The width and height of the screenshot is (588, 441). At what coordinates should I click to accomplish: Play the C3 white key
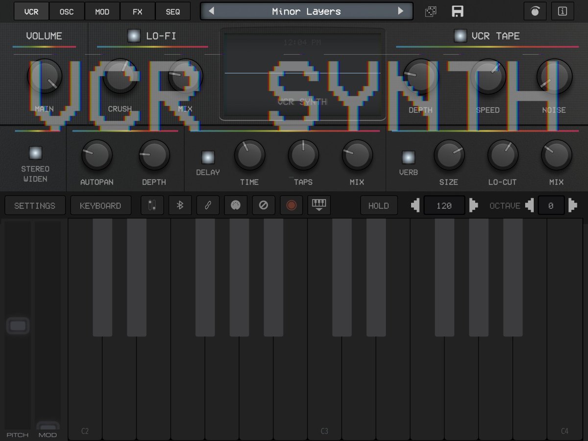click(x=324, y=387)
